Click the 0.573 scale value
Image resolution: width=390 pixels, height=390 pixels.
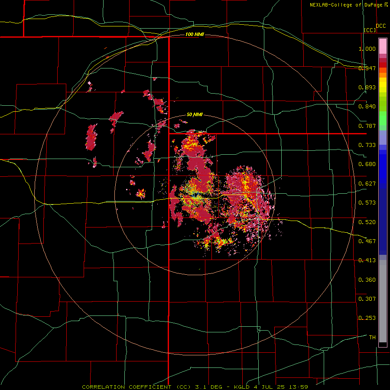367,203
